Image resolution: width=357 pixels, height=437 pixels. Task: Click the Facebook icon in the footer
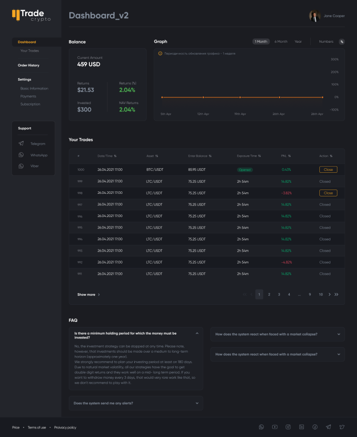pos(315,427)
